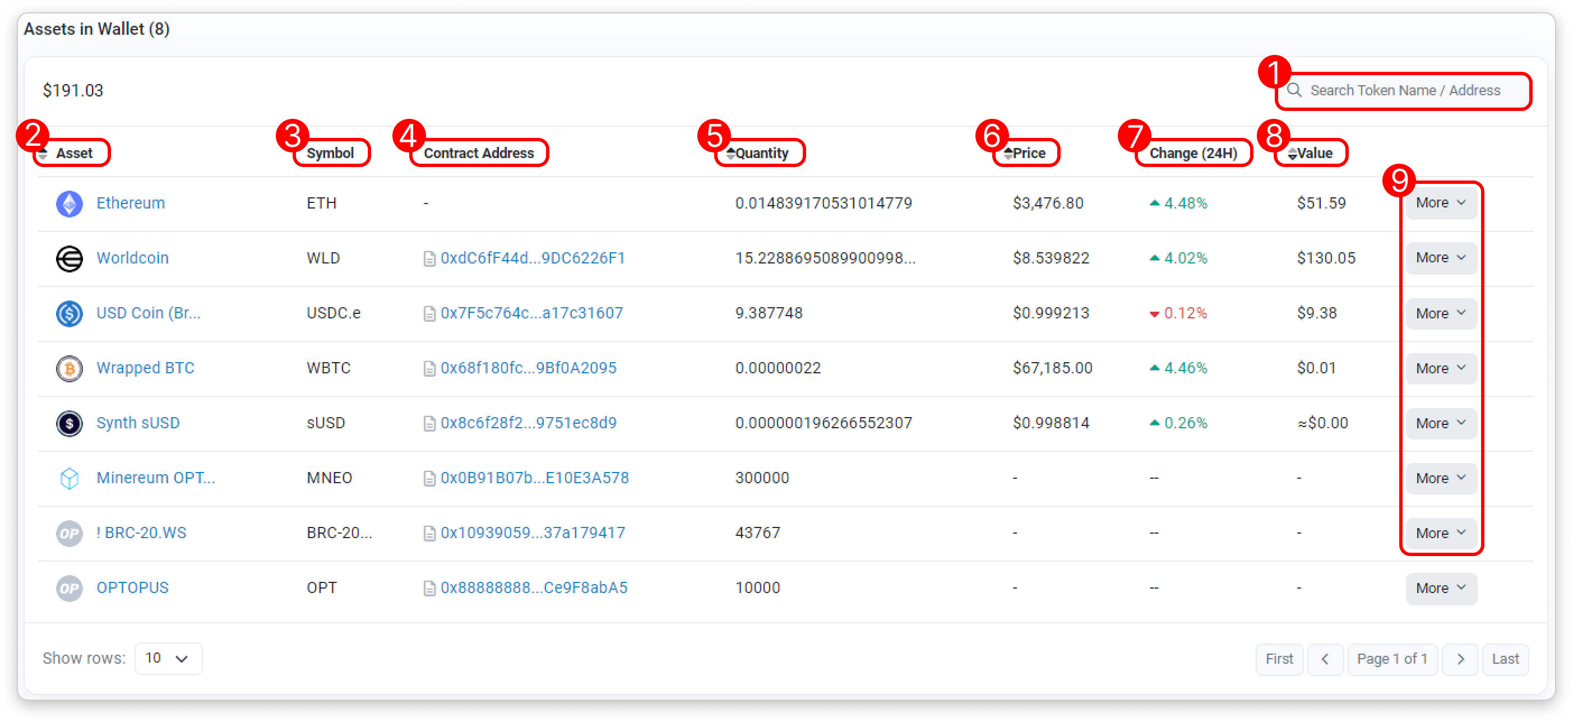Click the Search Token Name field
The height and width of the screenshot is (722, 1573).
tap(1404, 90)
